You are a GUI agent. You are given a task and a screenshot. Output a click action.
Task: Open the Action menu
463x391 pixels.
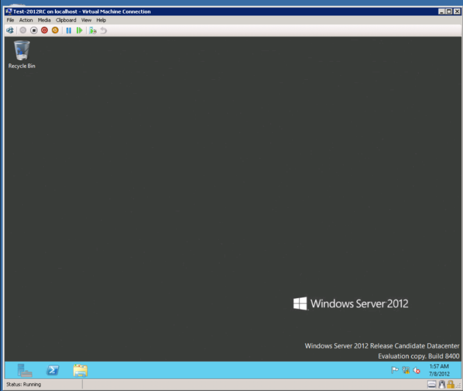click(x=26, y=20)
